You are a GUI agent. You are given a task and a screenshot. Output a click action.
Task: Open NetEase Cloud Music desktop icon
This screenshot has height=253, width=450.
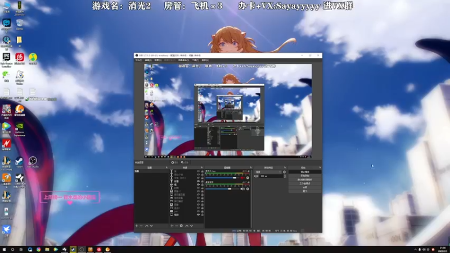pyautogui.click(x=20, y=59)
